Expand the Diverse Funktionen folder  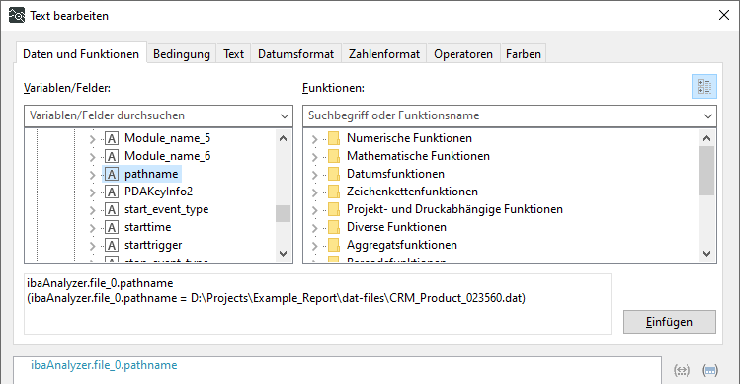point(315,228)
